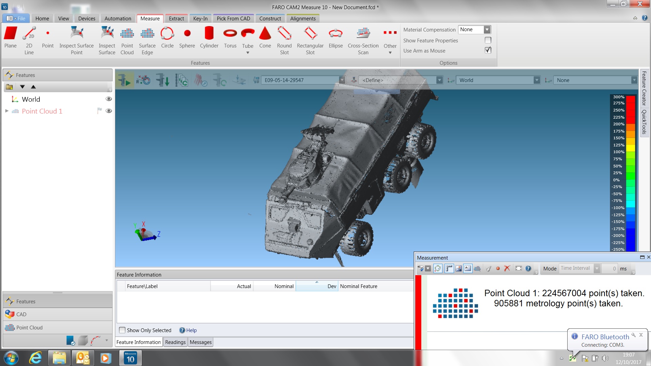The image size is (651, 366).
Task: Select the Inspect Surface tool
Action: 107,40
